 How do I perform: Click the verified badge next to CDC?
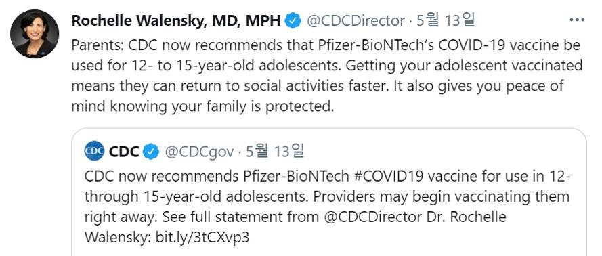click(151, 152)
